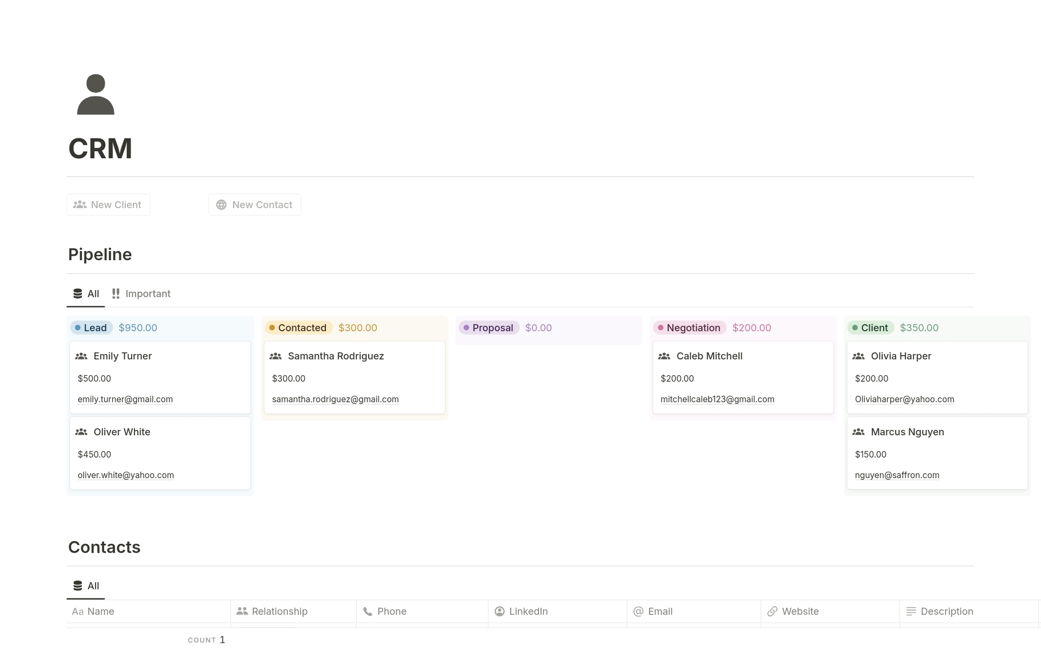Click the blue Lead status tag

pos(91,328)
